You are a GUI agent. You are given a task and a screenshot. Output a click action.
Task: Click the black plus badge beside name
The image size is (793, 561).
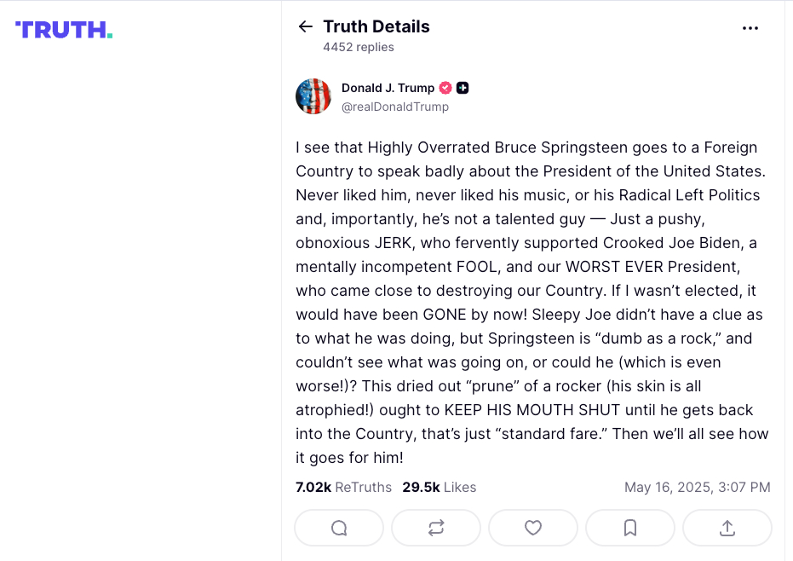click(463, 88)
